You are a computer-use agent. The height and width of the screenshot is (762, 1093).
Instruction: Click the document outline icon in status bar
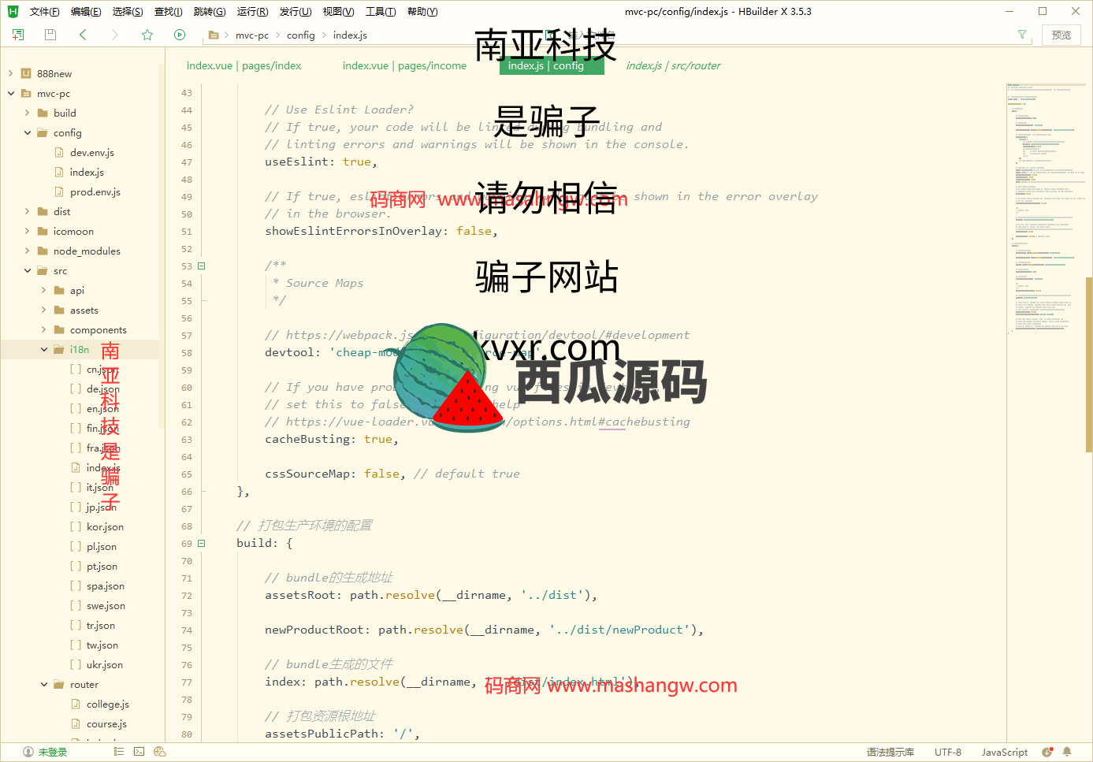[x=119, y=752]
